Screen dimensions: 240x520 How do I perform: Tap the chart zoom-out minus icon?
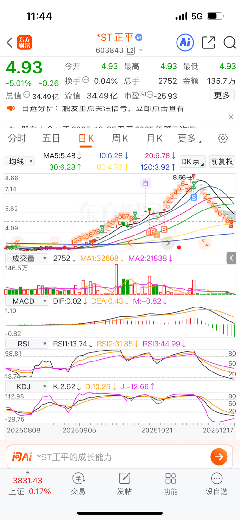click(x=55, y=243)
